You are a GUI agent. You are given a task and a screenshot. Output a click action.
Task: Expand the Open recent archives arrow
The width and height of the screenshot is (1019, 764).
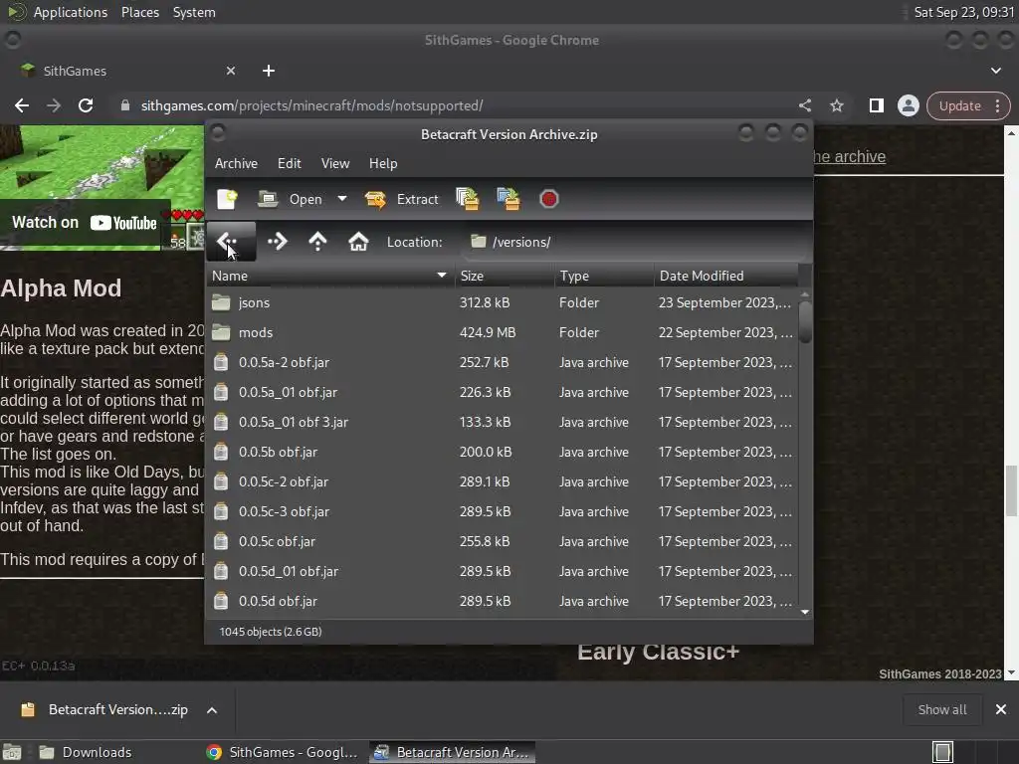(x=342, y=199)
